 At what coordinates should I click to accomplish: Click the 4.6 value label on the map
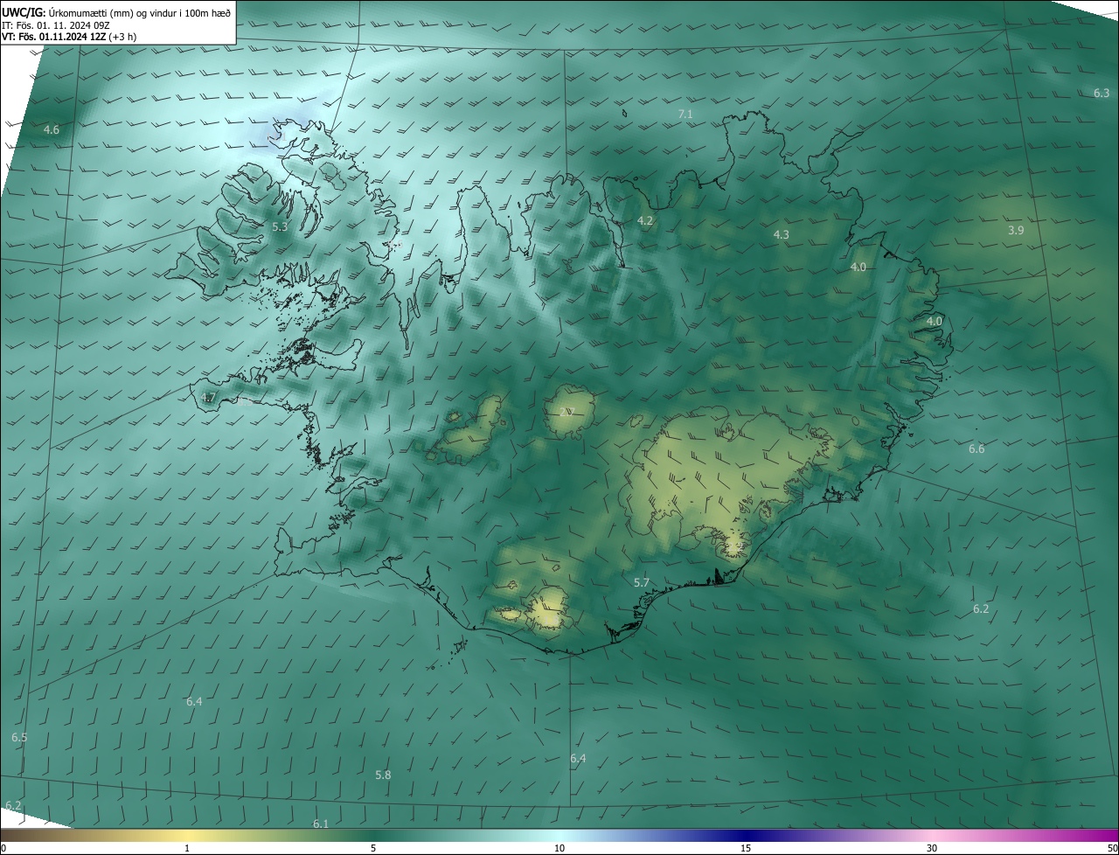(x=52, y=130)
